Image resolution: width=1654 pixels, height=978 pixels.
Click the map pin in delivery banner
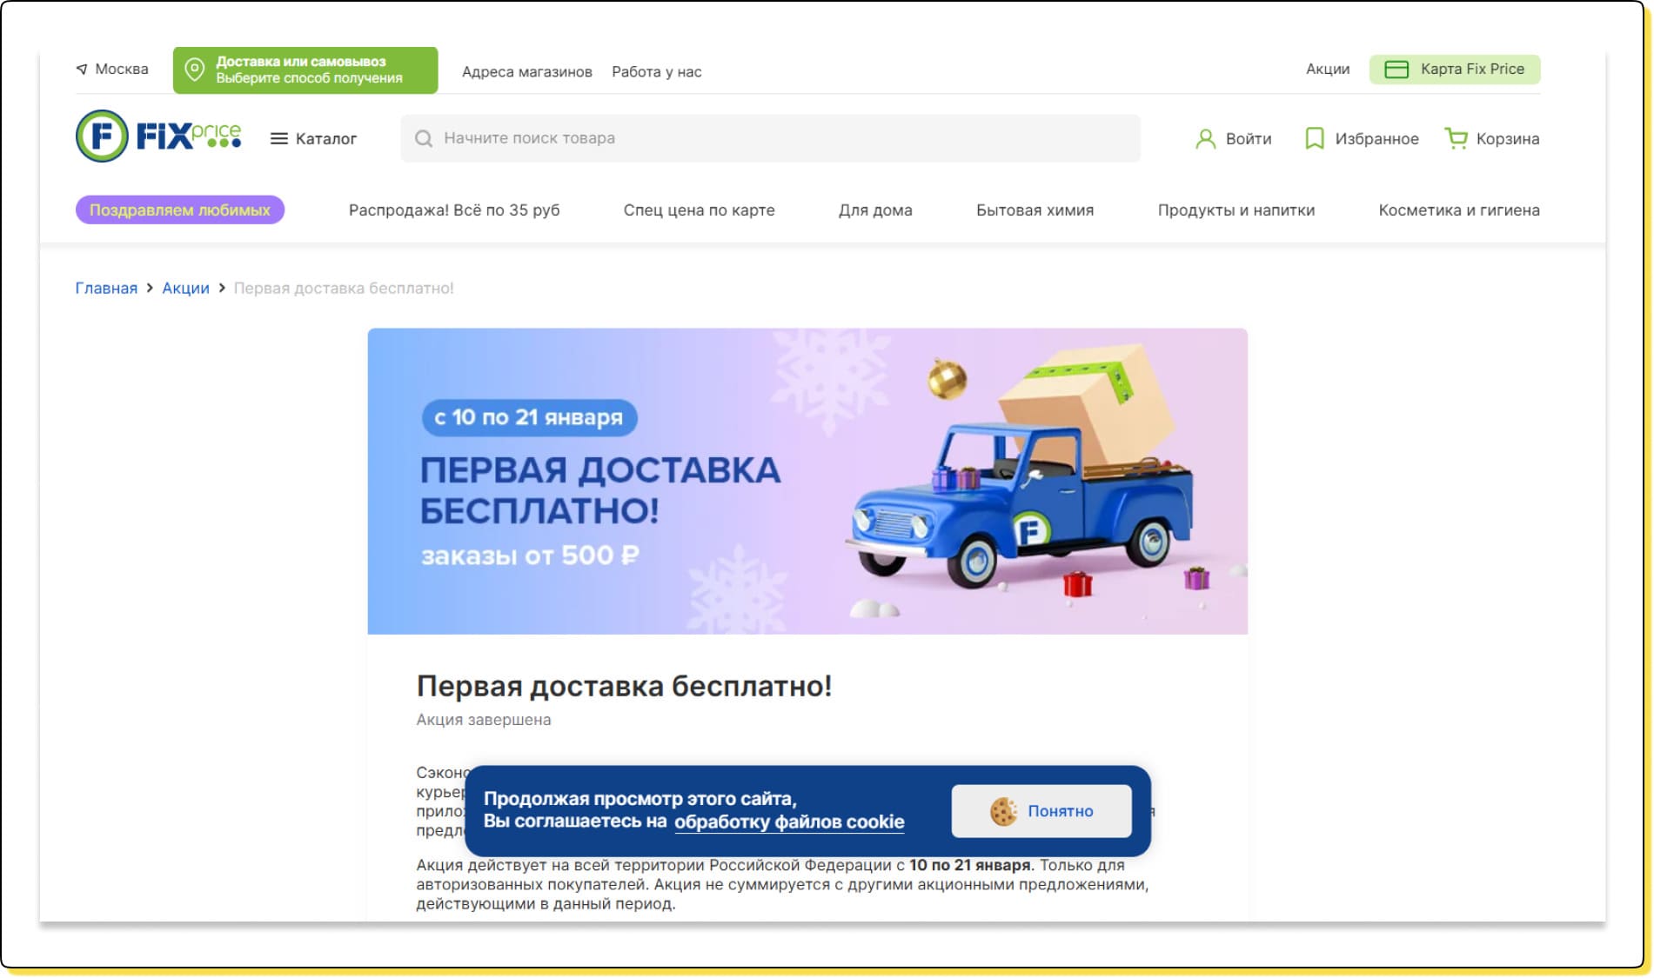coord(195,70)
